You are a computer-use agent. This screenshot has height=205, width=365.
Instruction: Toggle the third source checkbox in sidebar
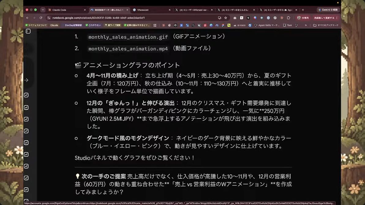click(26, 119)
